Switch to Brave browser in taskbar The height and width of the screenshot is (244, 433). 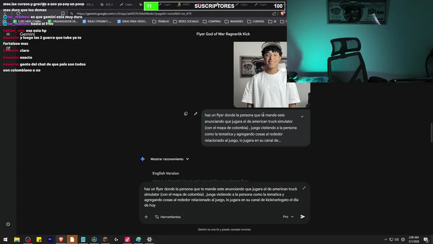click(61, 240)
